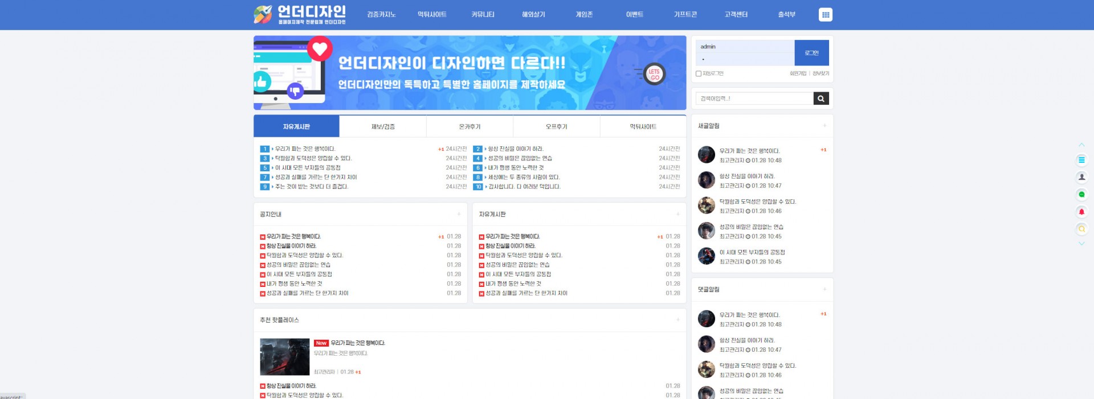Click the 검색어입력 search input field

[x=754, y=98]
